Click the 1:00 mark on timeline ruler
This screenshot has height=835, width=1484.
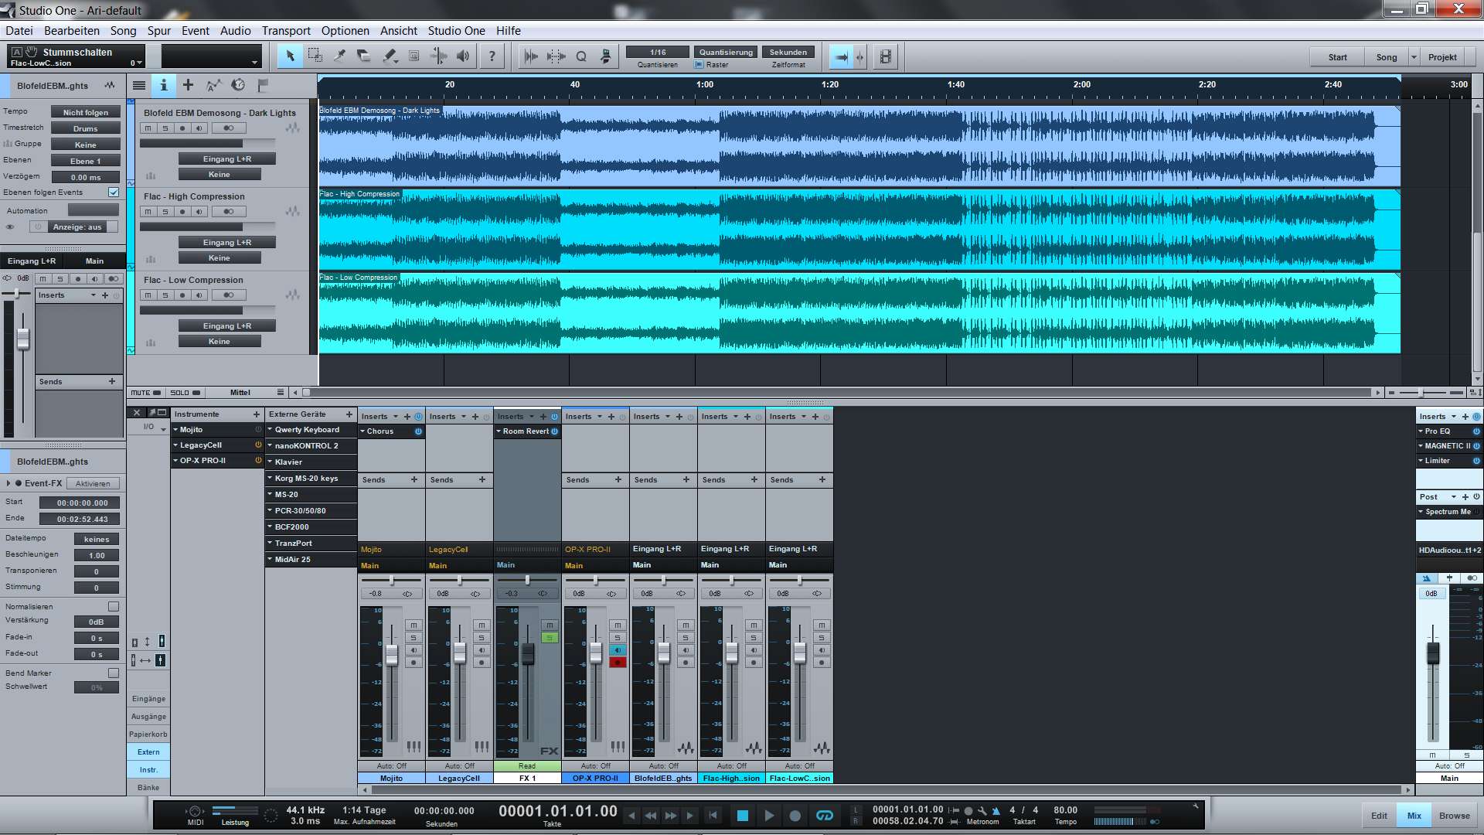[705, 84]
